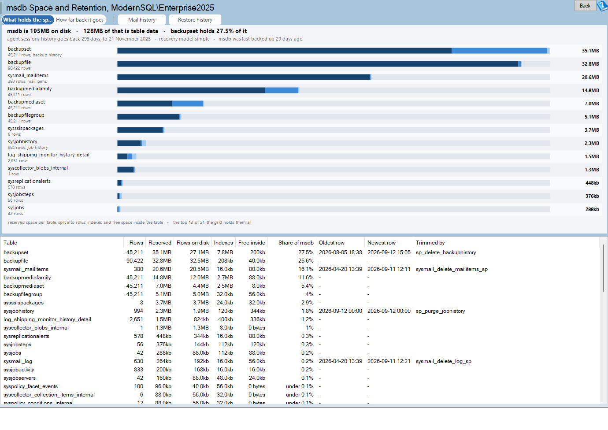Click the backupmediafamily chart bar
Image resolution: width=608 pixels, height=430 pixels.
[208, 90]
